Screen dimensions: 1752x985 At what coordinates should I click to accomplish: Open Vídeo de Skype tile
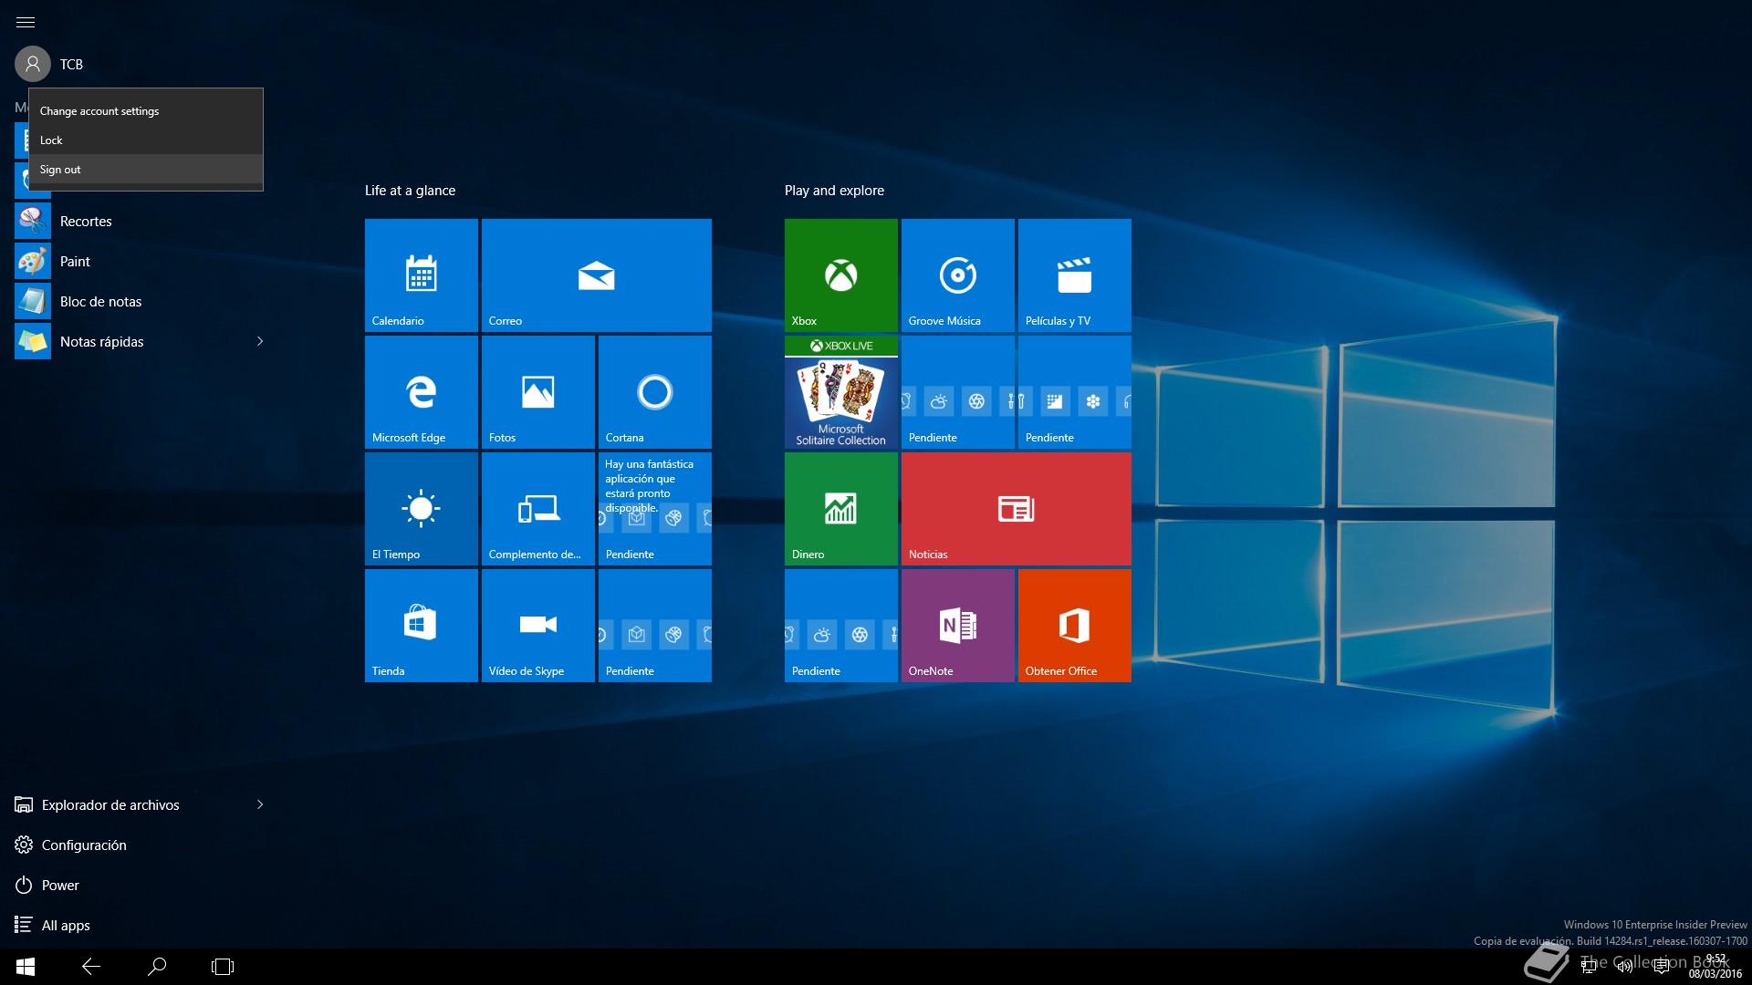(x=538, y=625)
